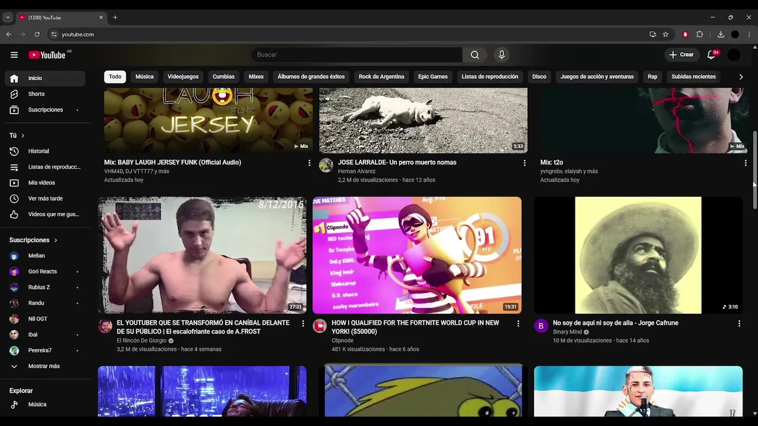Click the Crear button
This screenshot has height=426, width=758.
click(682, 55)
